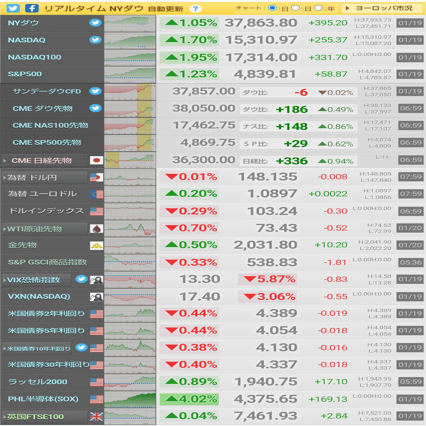Click Twitter icon on 米国債券10年利回り row
Screen dimensions: 426x426
pos(81,348)
